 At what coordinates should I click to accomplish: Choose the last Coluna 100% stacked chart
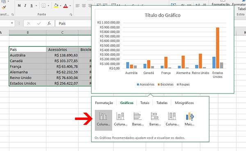coord(172,120)
